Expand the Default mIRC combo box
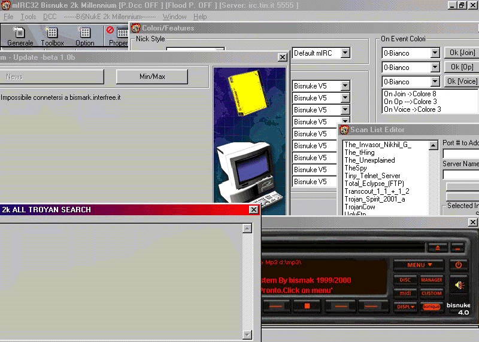Viewport: 479px width, 342px height. [345, 53]
